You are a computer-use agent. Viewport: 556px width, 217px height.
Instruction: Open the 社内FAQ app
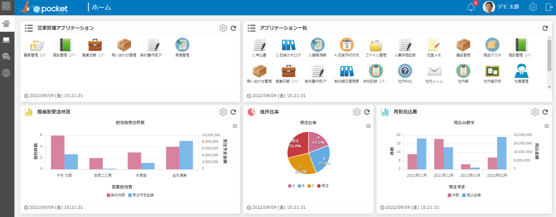[x=404, y=71]
